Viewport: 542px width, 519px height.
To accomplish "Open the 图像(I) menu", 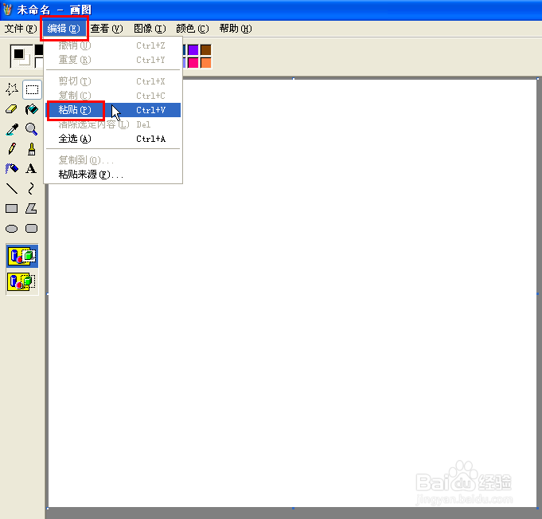I will (150, 29).
